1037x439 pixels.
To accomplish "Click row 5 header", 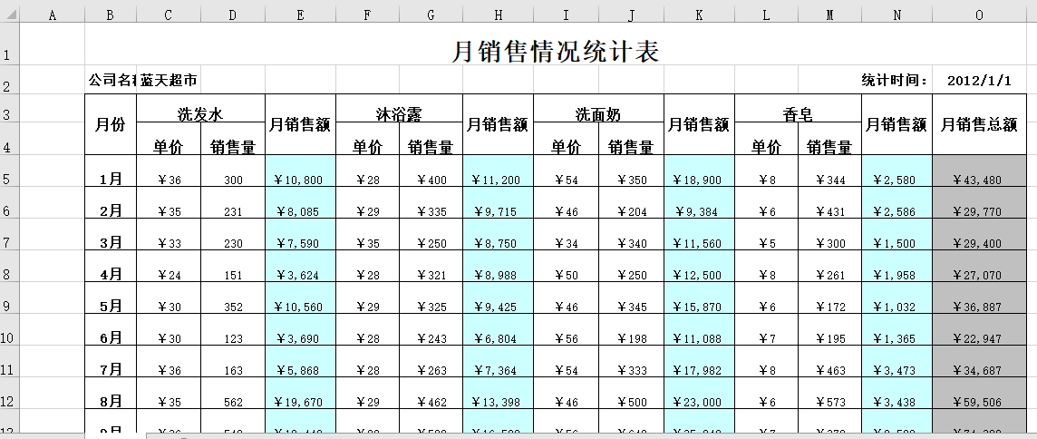I will click(x=8, y=179).
